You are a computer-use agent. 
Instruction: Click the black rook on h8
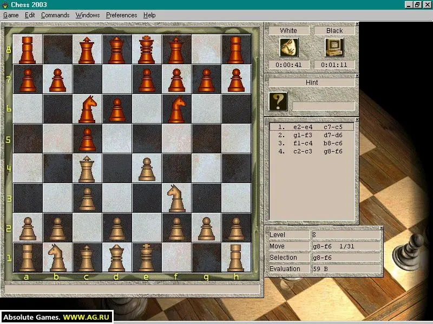(x=236, y=49)
